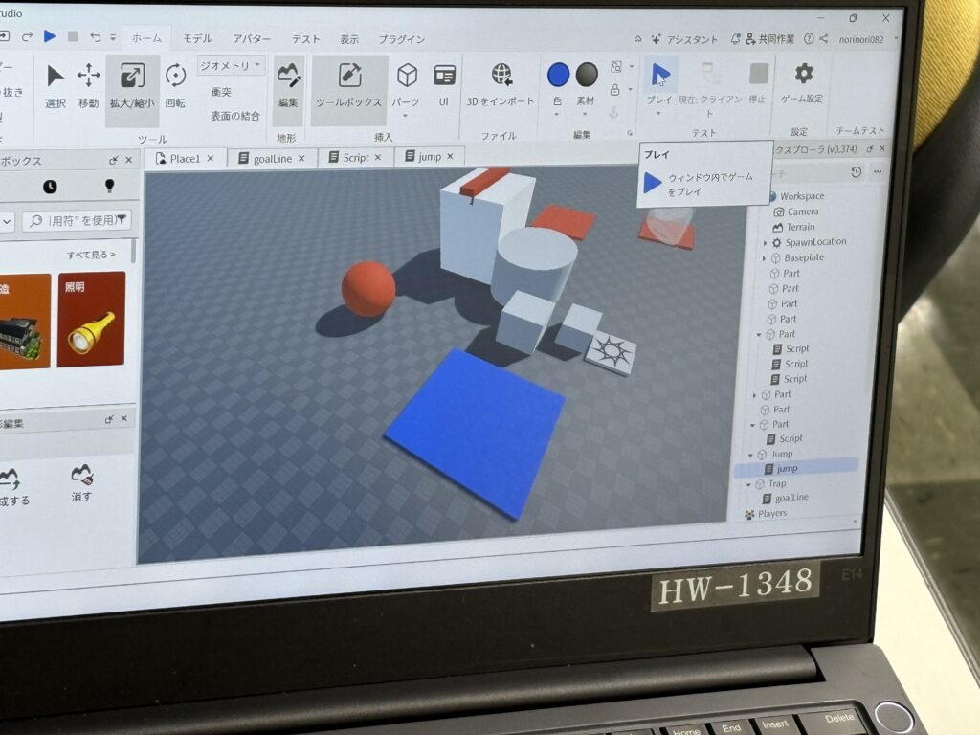Click the undo arrow in title bar
980x735 pixels.
click(x=95, y=37)
